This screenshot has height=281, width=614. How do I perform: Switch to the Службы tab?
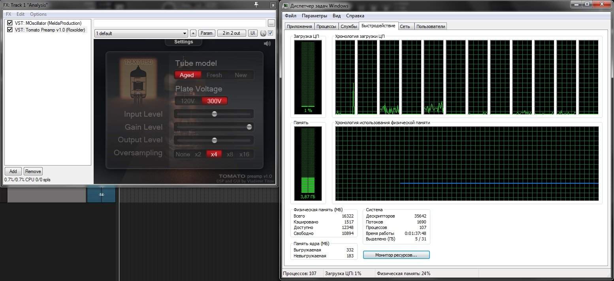[348, 26]
